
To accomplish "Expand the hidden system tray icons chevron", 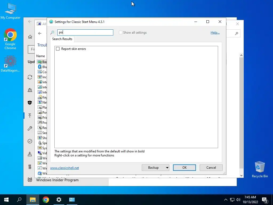I will (226, 200).
